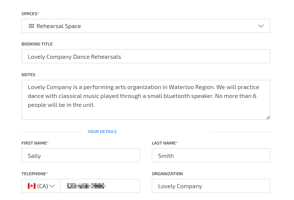
Task: Click the Last Name field containing Smith
Action: [x=211, y=156]
